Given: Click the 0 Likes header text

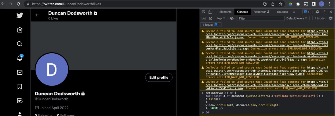Looking at the screenshot, I should point(53,18).
